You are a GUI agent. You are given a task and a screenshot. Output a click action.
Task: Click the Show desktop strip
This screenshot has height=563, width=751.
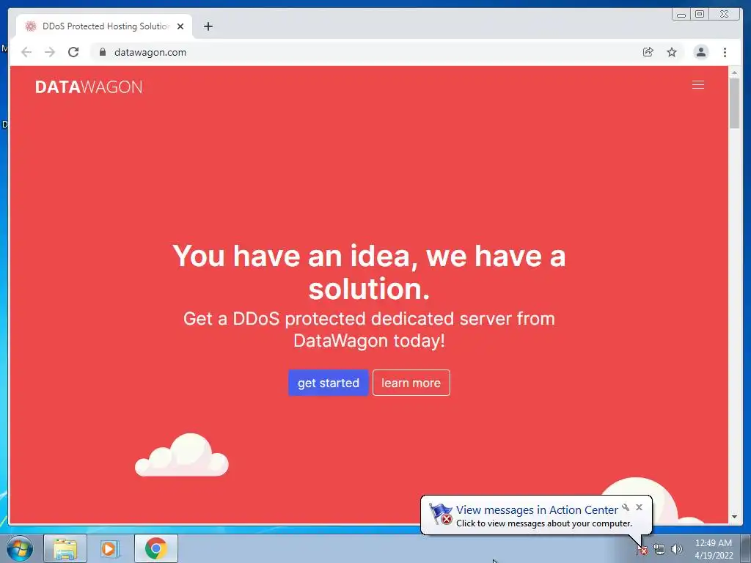pos(746,548)
